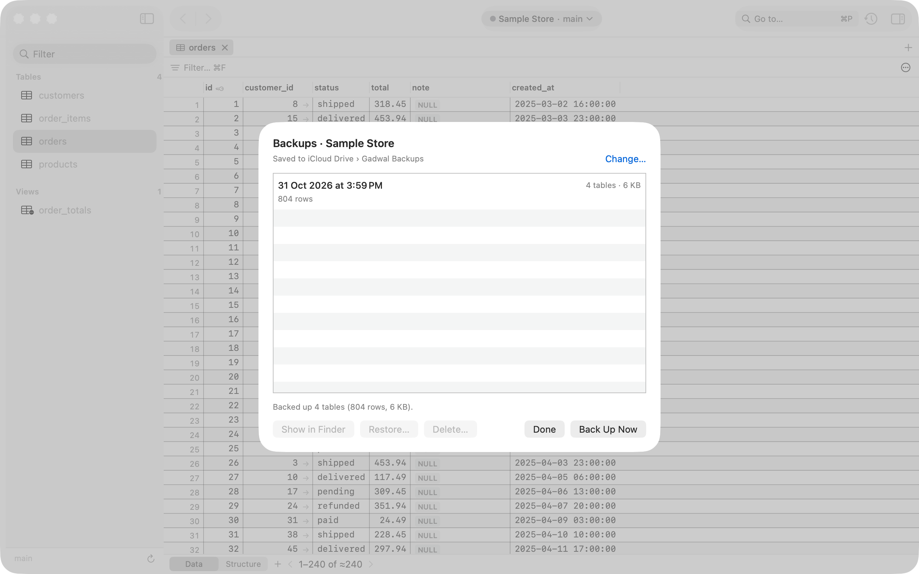
Task: Click the Go to... search field
Action: 796,19
